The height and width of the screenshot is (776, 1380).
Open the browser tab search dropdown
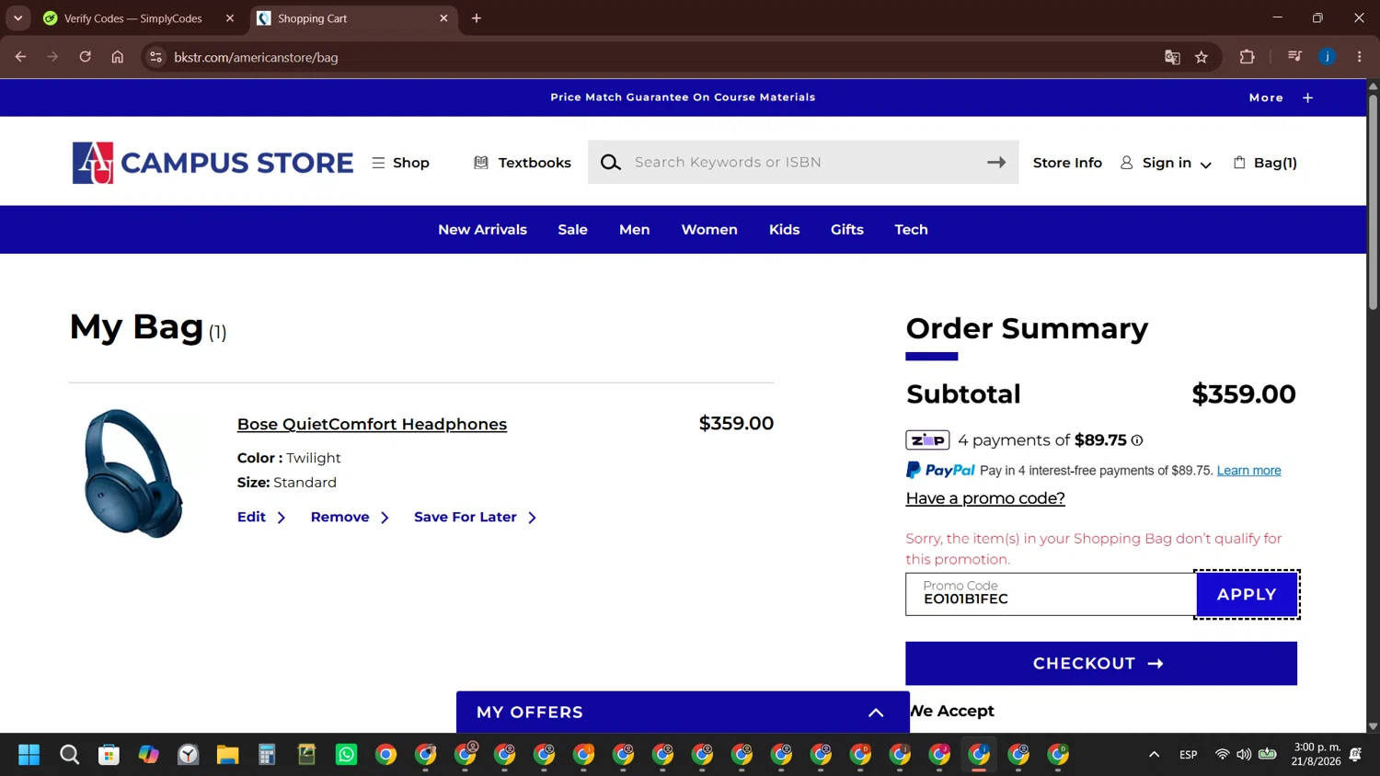17,18
